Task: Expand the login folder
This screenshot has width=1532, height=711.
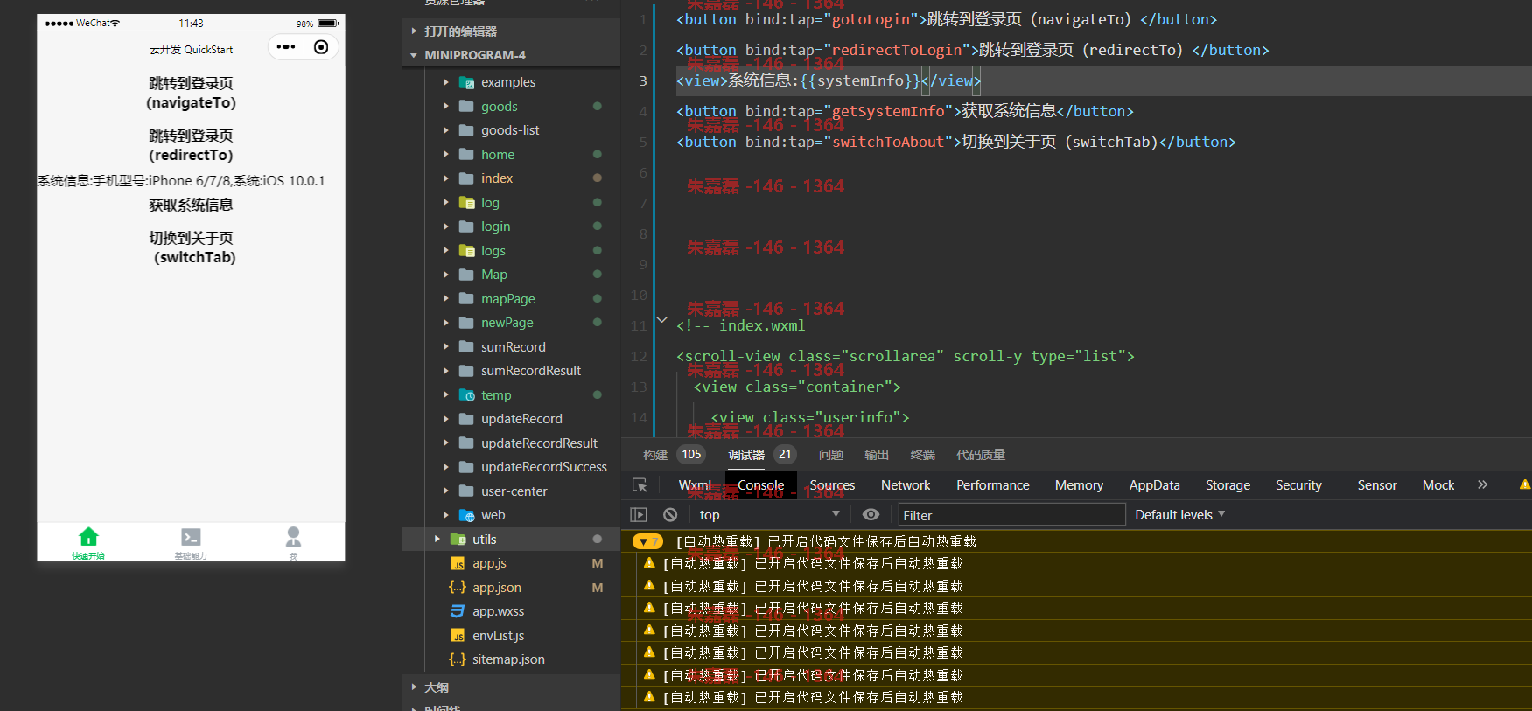Action: click(446, 227)
